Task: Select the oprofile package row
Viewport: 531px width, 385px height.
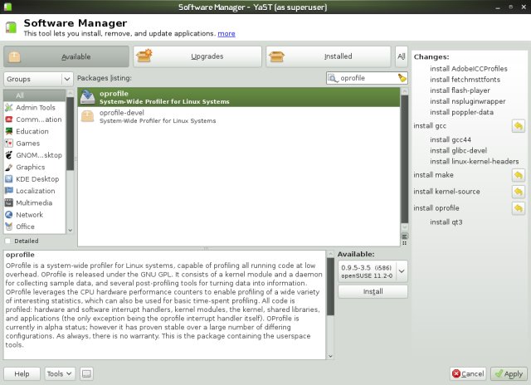Action: point(239,97)
